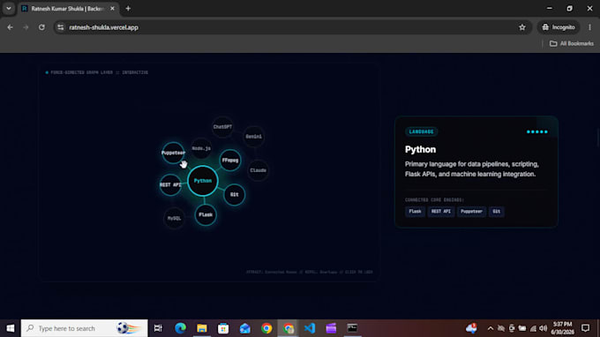Click the LANGUAGE badge on the card
Screen dimensions: 600x337
pyautogui.click(x=421, y=131)
